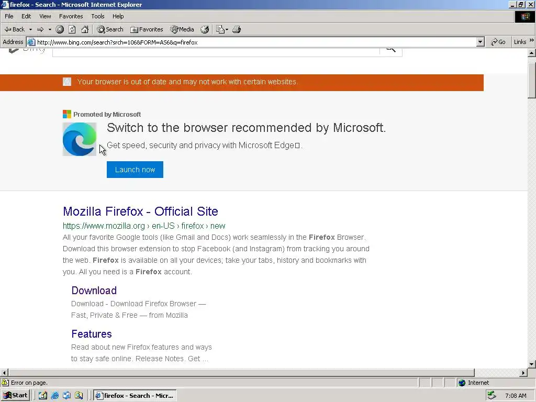Click the Stop loading icon
536x402 pixels.
click(x=60, y=29)
